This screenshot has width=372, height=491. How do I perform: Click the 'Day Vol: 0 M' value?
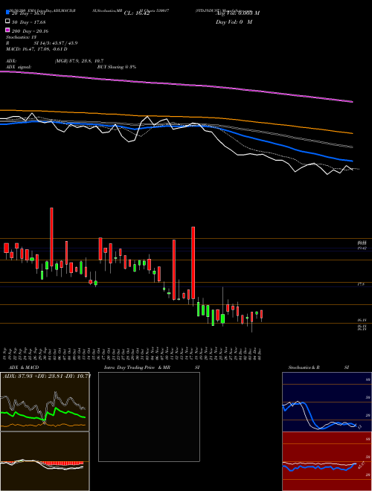[234, 22]
